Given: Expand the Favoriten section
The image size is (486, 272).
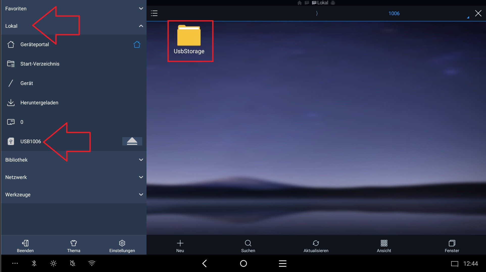Looking at the screenshot, I should (74, 9).
